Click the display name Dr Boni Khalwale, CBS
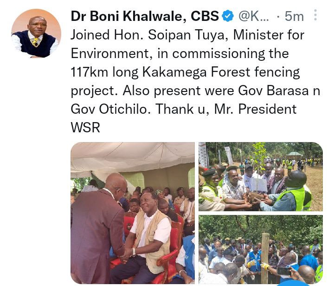The width and height of the screenshot is (334, 286). 145,16
